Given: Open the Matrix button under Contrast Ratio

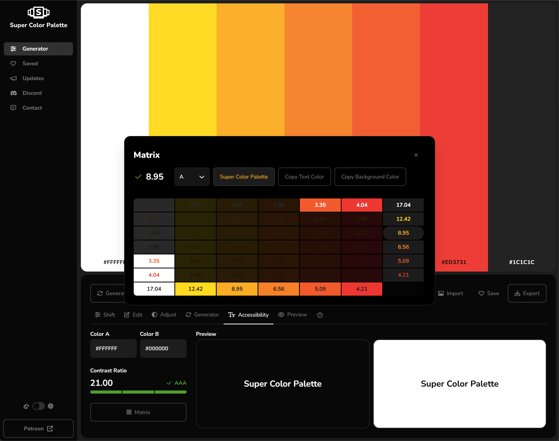Looking at the screenshot, I should pyautogui.click(x=138, y=412).
